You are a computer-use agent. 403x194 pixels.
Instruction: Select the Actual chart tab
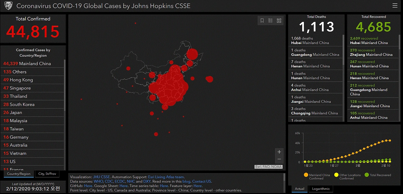299,189
